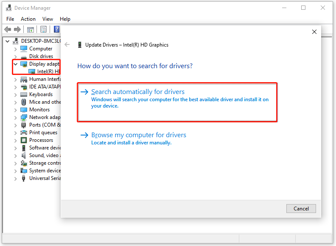This screenshot has height=246, width=336.
Task: Click the Sound, video speaker icon
Action: [x=24, y=155]
